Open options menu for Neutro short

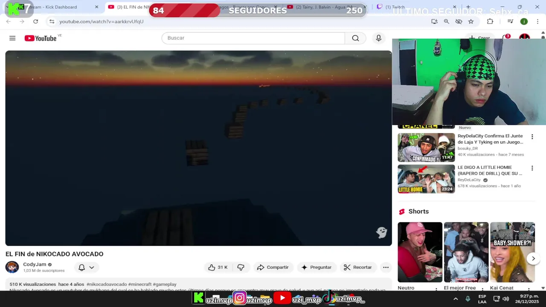tap(436, 290)
